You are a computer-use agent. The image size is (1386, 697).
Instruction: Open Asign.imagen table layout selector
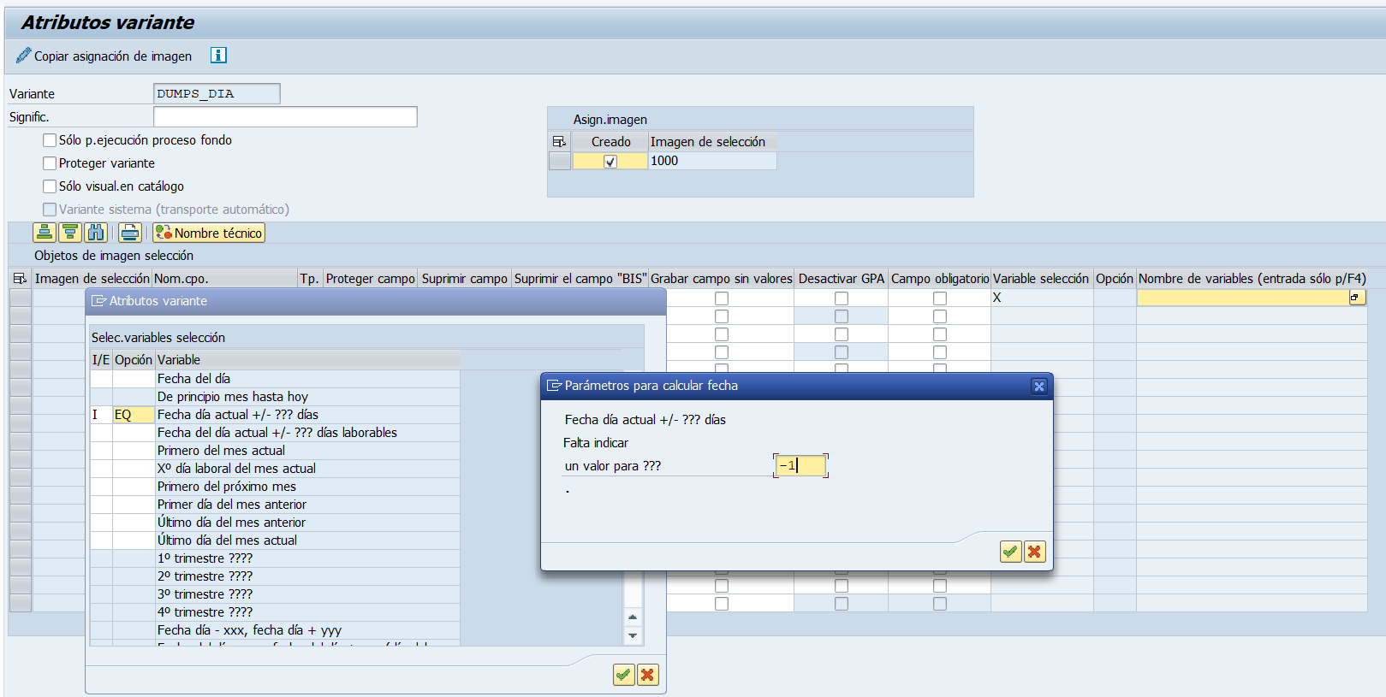(559, 142)
